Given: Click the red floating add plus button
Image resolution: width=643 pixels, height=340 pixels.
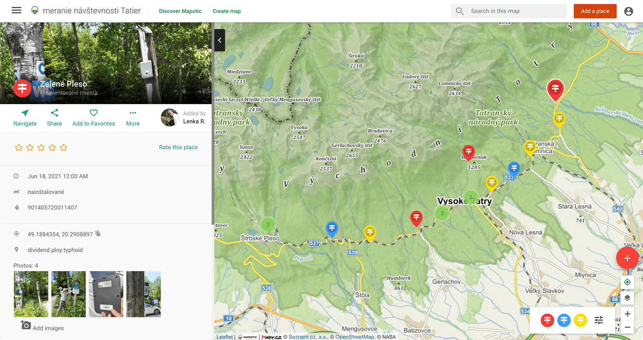Looking at the screenshot, I should [x=627, y=258].
